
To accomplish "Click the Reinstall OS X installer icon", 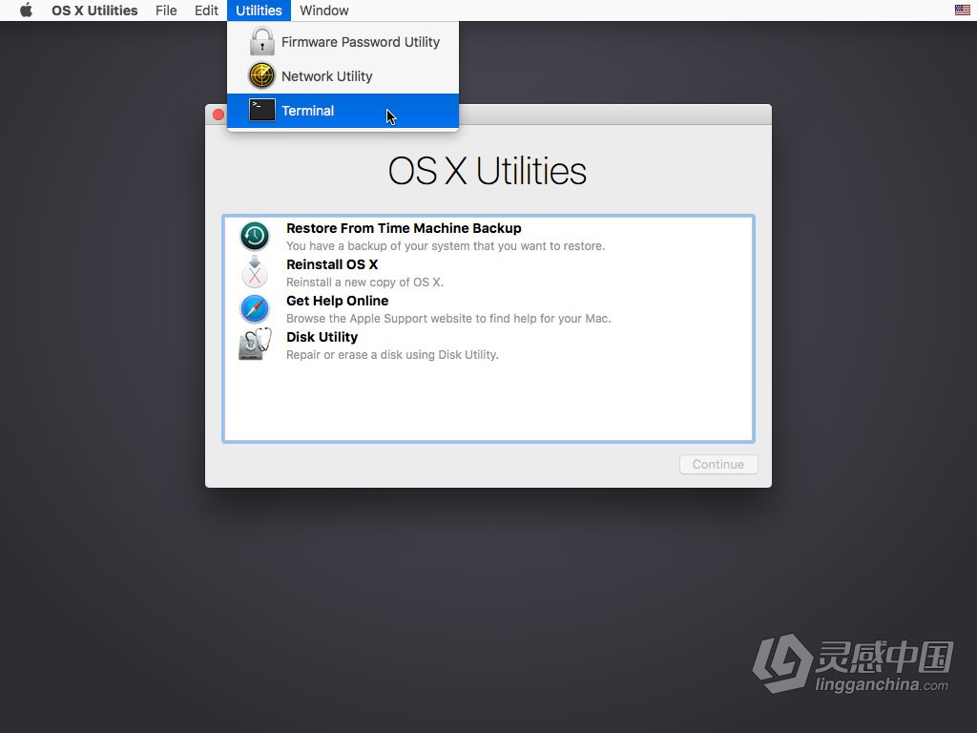I will pyautogui.click(x=255, y=272).
